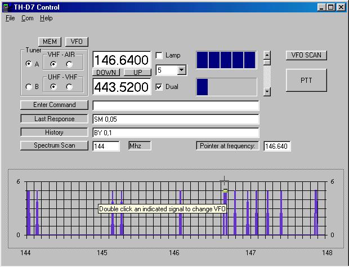Select the VHF option in VHF - AIR group
Image resolution: width=349 pixels, height=267 pixels.
pyautogui.click(x=53, y=64)
